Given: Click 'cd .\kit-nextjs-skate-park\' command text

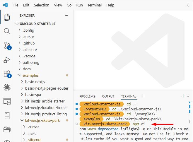Looking at the screenshot, I should (134, 119).
